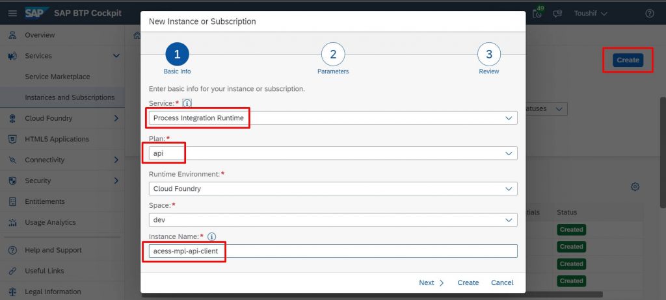
Task: Click the Legal Information scale icon
Action: point(13,292)
